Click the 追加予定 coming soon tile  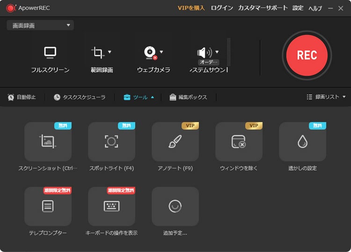click(x=175, y=206)
